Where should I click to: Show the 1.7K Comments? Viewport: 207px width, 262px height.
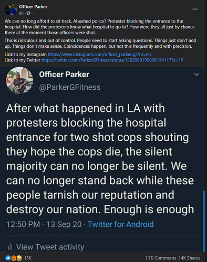(x=161, y=258)
